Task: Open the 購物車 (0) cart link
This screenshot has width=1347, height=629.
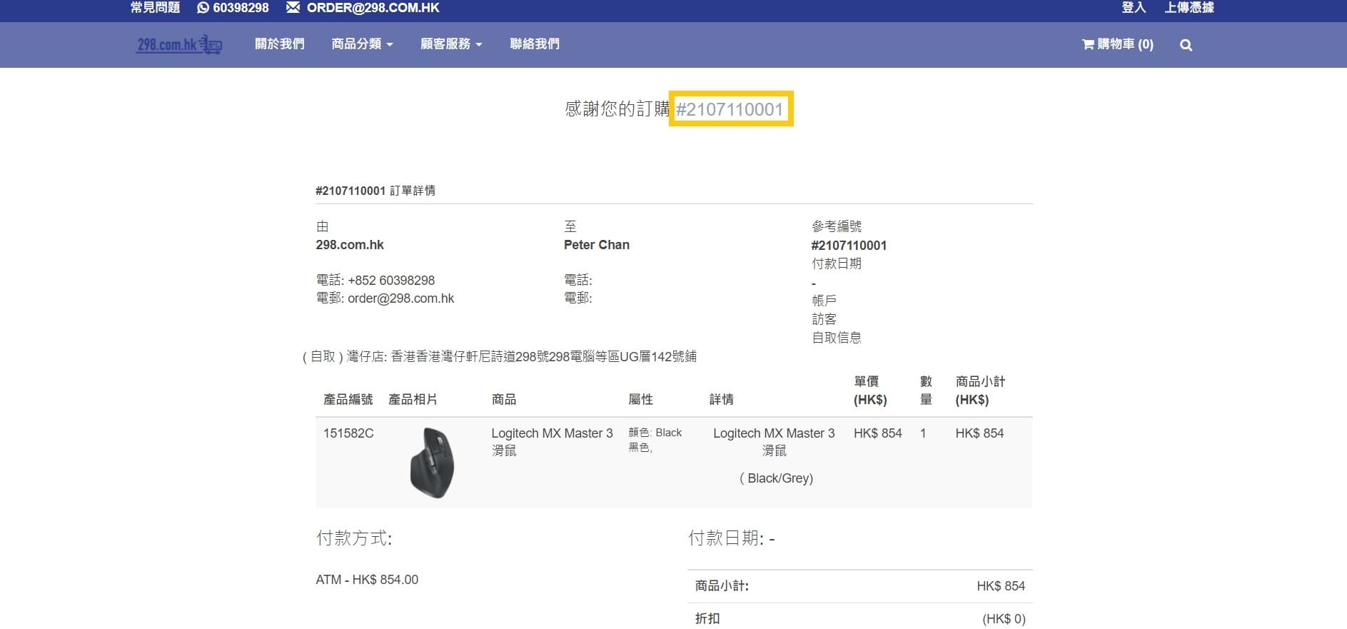Action: click(1118, 44)
